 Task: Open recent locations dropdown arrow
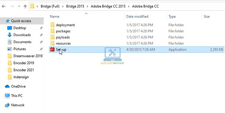(x=19, y=6)
